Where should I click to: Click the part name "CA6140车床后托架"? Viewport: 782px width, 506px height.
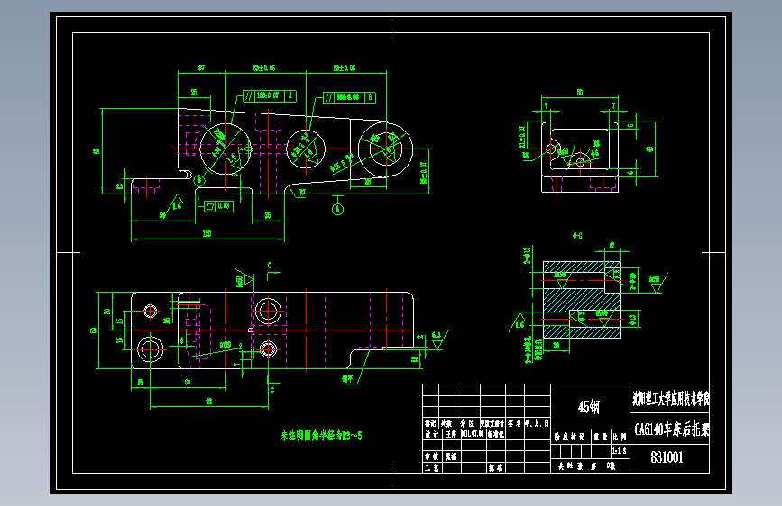672,429
